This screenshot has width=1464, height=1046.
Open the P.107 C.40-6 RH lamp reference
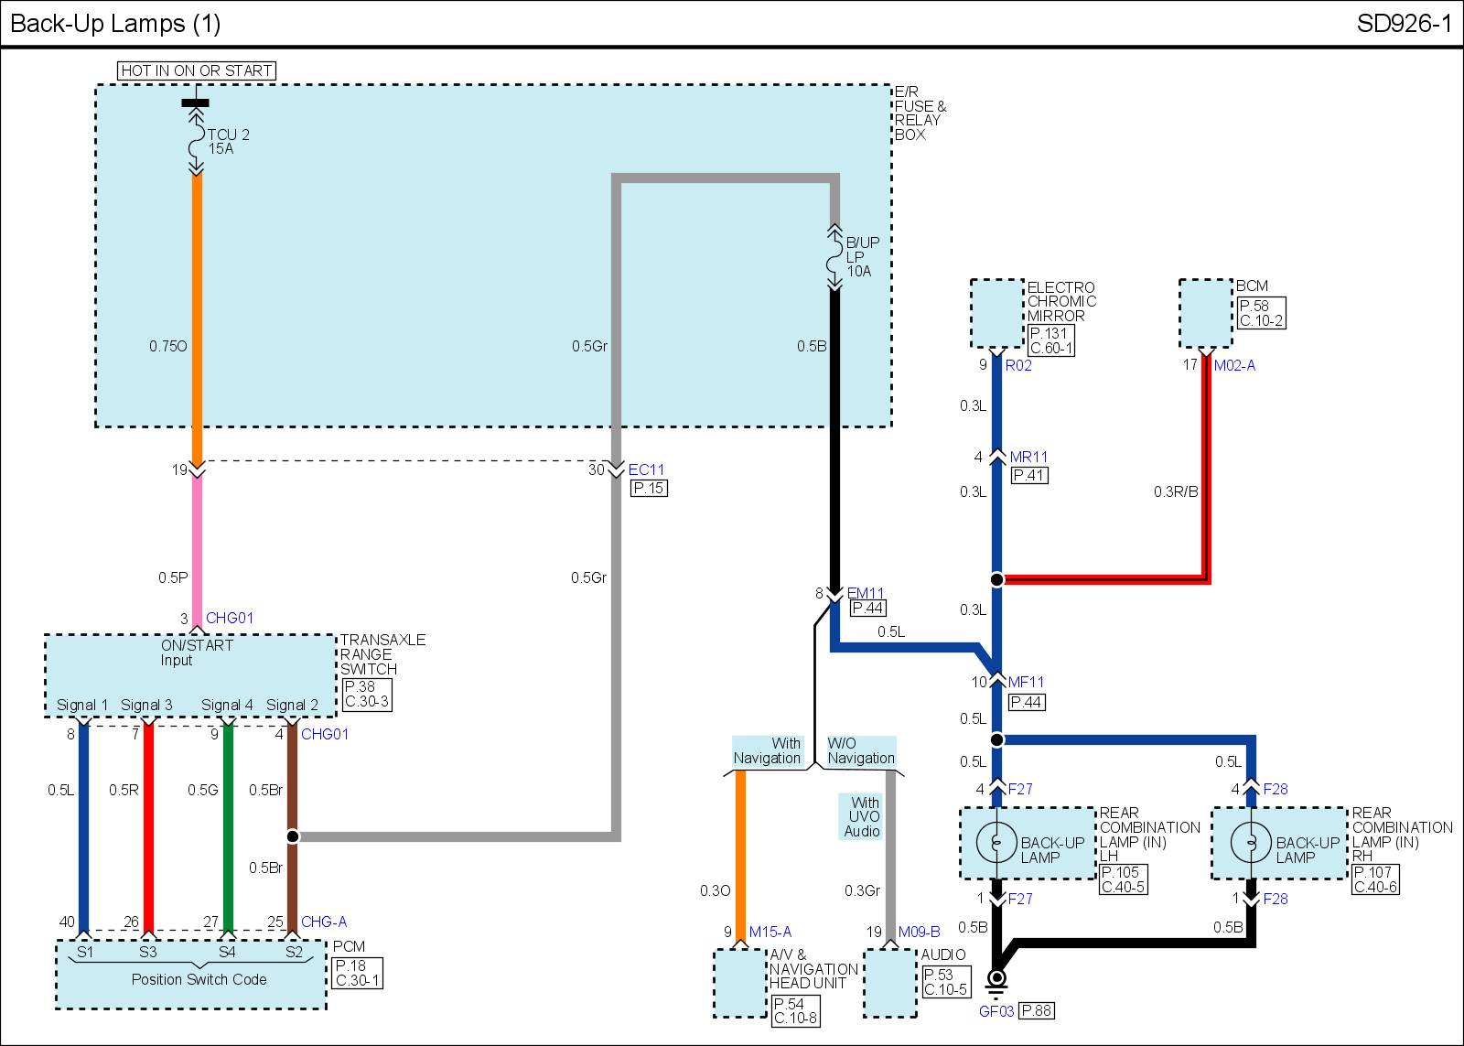coord(1376,879)
